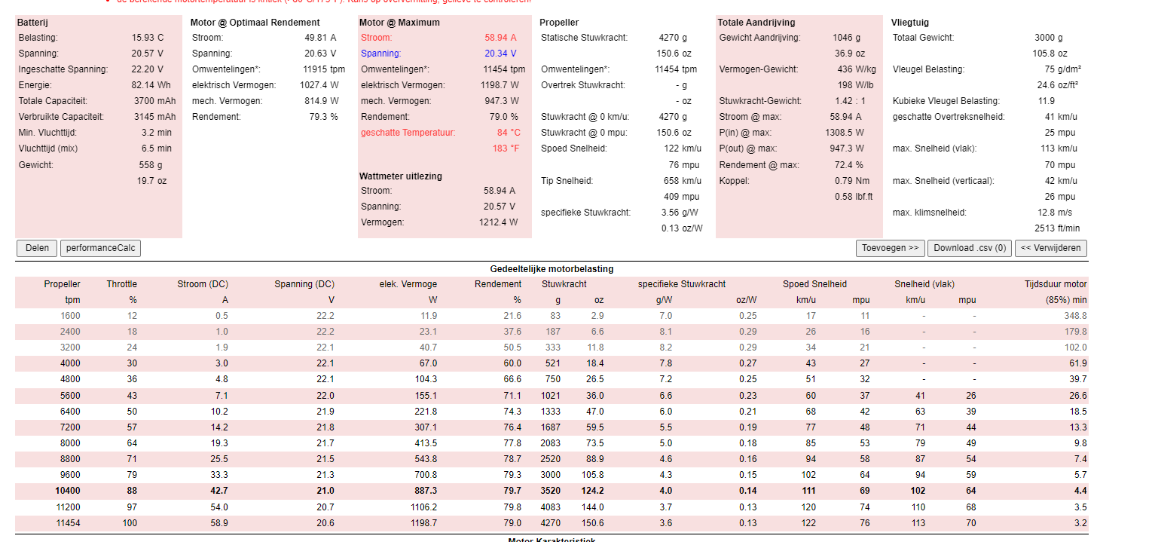Click the torque value 0.58 lbf.ft
This screenshot has width=1152, height=542.
pos(853,197)
